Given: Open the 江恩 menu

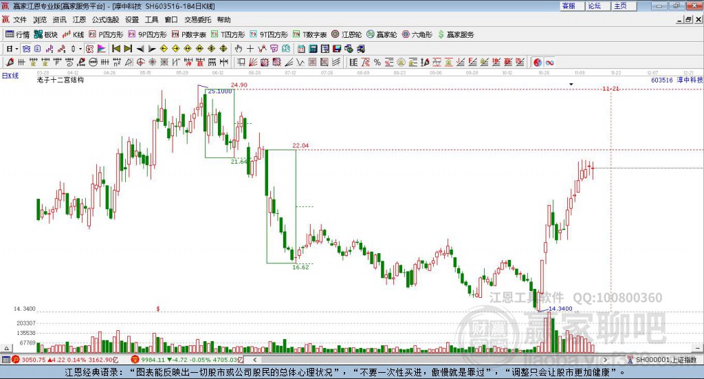Looking at the screenshot, I should click(x=79, y=20).
